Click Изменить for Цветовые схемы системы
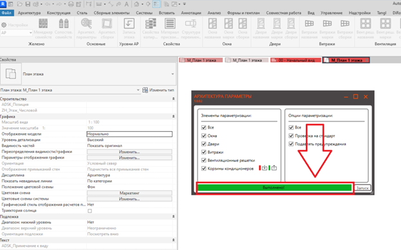401x250 pixels. coord(129,199)
